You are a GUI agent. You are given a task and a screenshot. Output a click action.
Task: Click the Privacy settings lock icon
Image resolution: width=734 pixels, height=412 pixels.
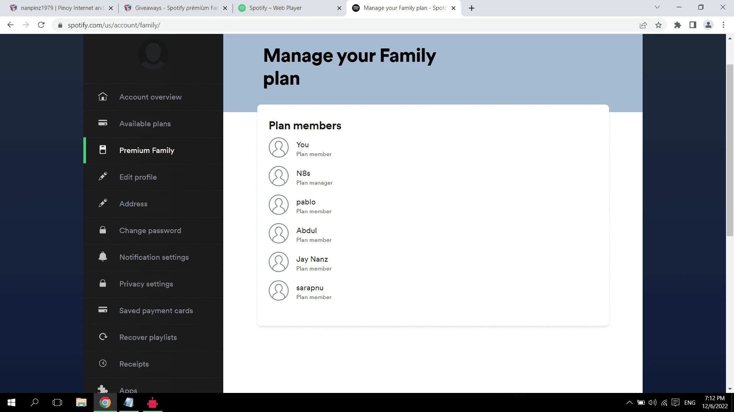[x=103, y=283]
